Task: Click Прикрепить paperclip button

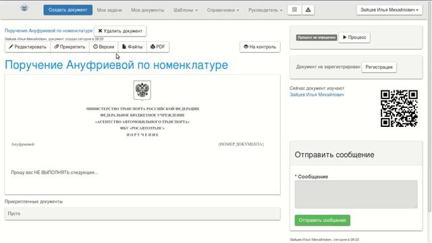Action: (70, 47)
